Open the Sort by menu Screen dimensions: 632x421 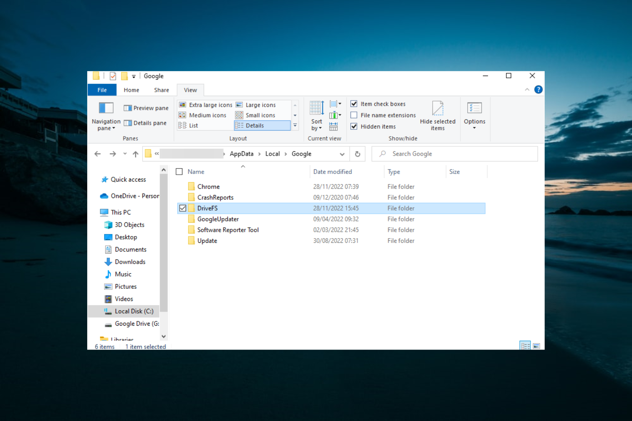(x=317, y=116)
